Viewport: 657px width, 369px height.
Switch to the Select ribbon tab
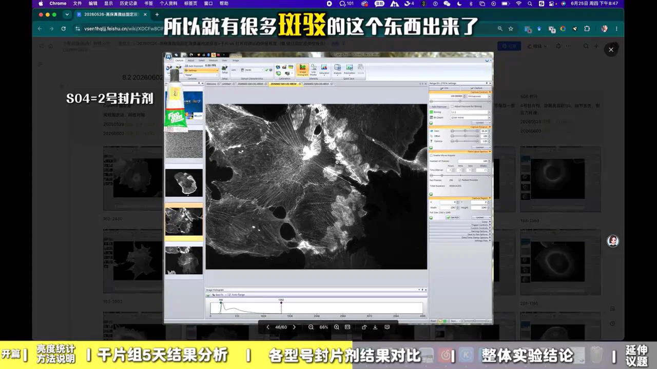(x=202, y=60)
